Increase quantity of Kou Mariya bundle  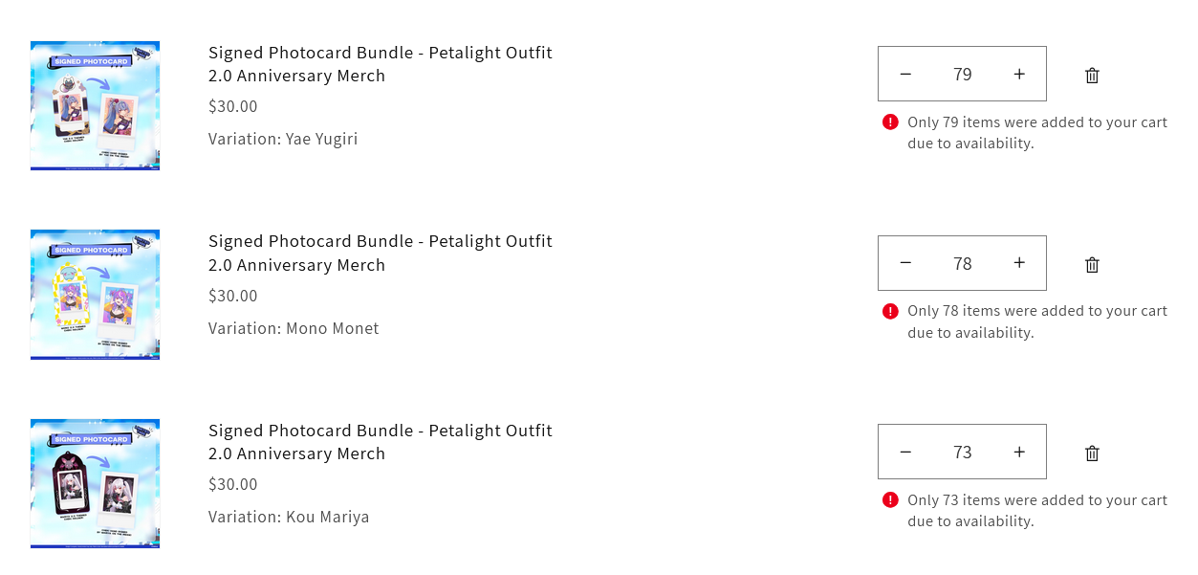pyautogui.click(x=1019, y=452)
